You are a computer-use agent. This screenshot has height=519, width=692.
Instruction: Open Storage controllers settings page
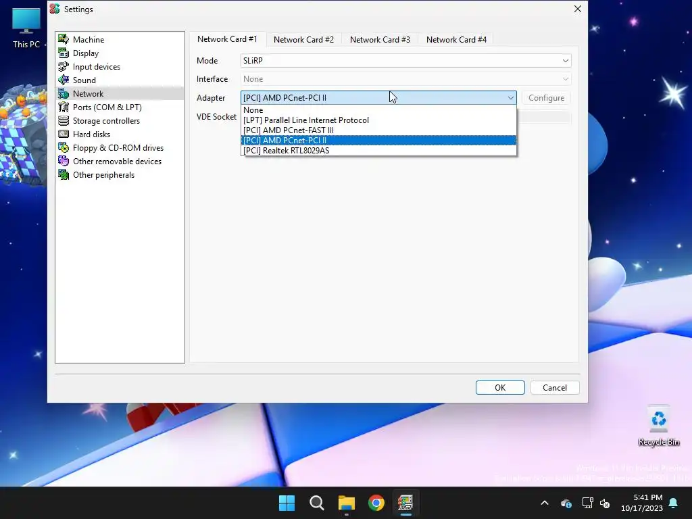(106, 120)
